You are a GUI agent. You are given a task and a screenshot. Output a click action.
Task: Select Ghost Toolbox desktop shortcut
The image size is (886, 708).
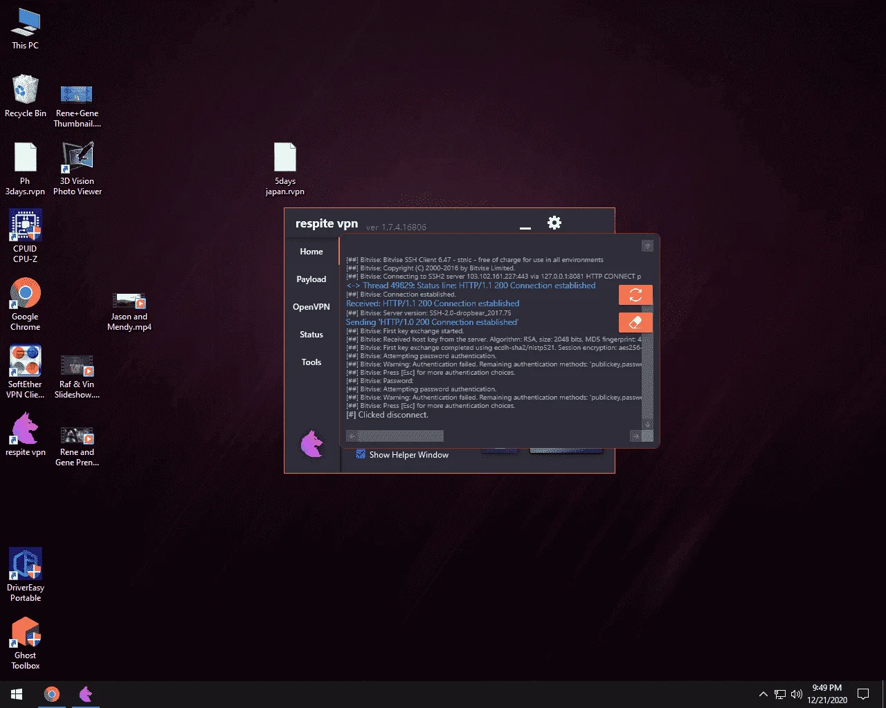(26, 643)
